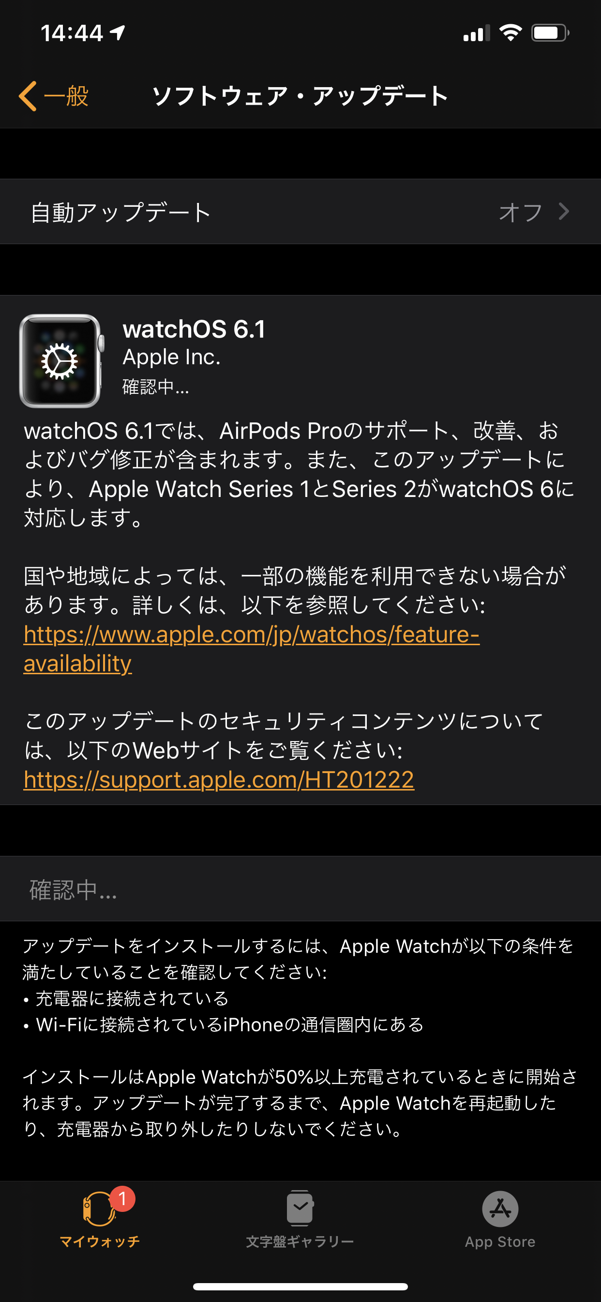
Task: Go back to 一般 settings
Action: point(54,95)
